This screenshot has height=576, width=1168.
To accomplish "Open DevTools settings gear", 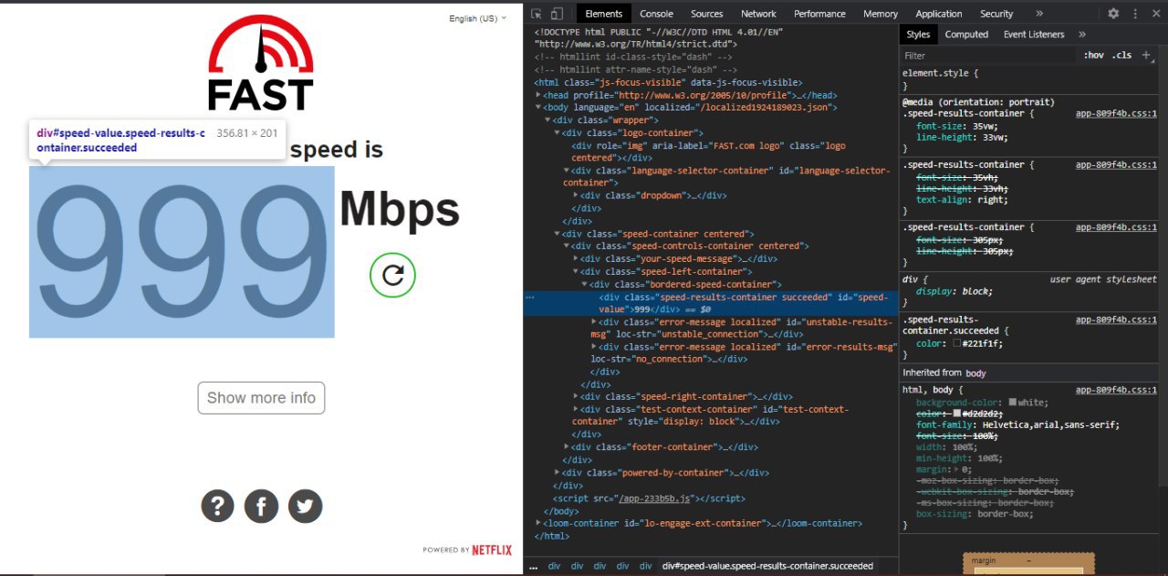I will click(x=1113, y=14).
